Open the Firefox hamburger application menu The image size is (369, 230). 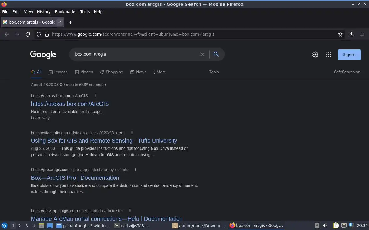pyautogui.click(x=362, y=34)
